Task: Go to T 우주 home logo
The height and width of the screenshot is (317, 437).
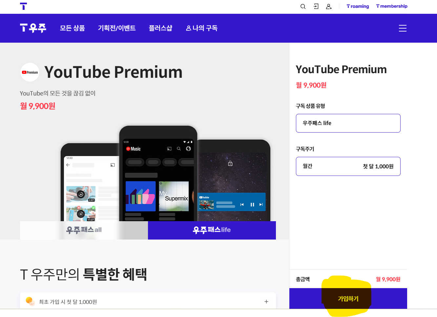Action: tap(33, 28)
